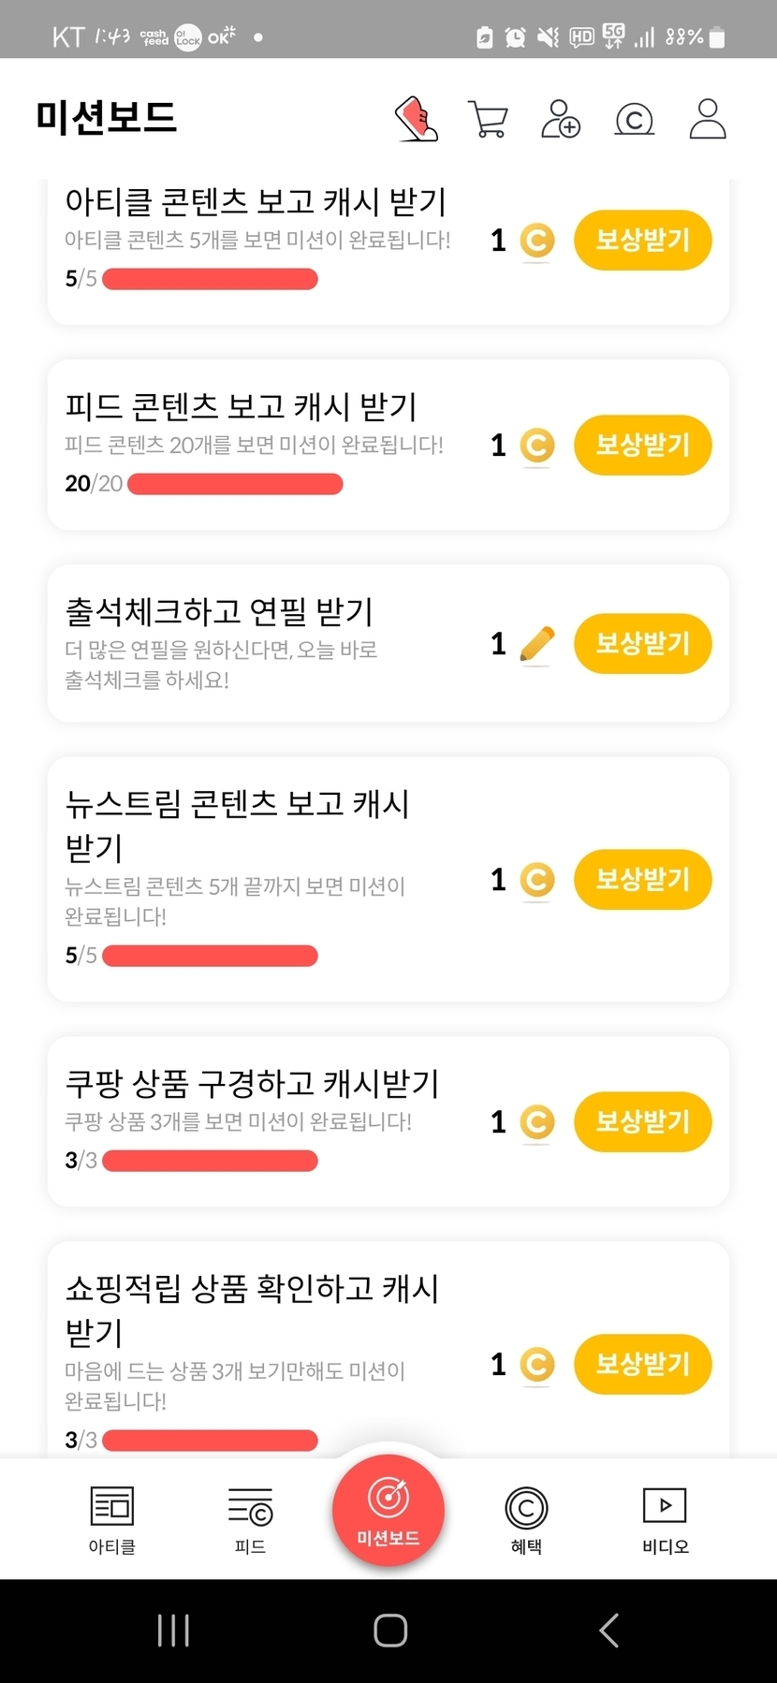Tap the red sneaker step-counter icon
The height and width of the screenshot is (1683, 777).
pos(417,119)
